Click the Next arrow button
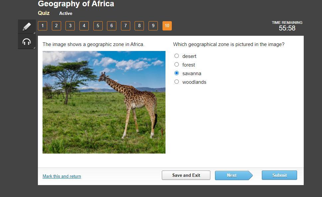The image size is (322, 197). (x=232, y=175)
